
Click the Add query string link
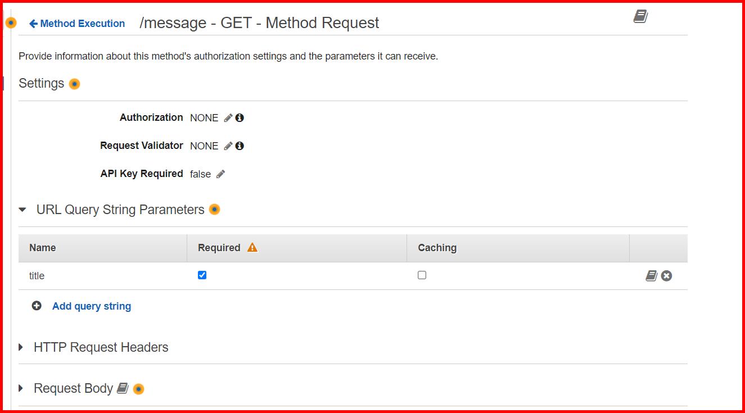(92, 306)
